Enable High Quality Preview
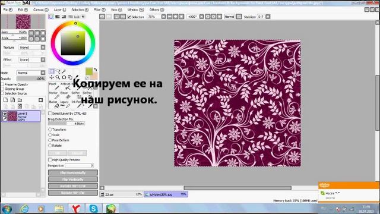The height and width of the screenshot is (214, 380). click(50, 160)
